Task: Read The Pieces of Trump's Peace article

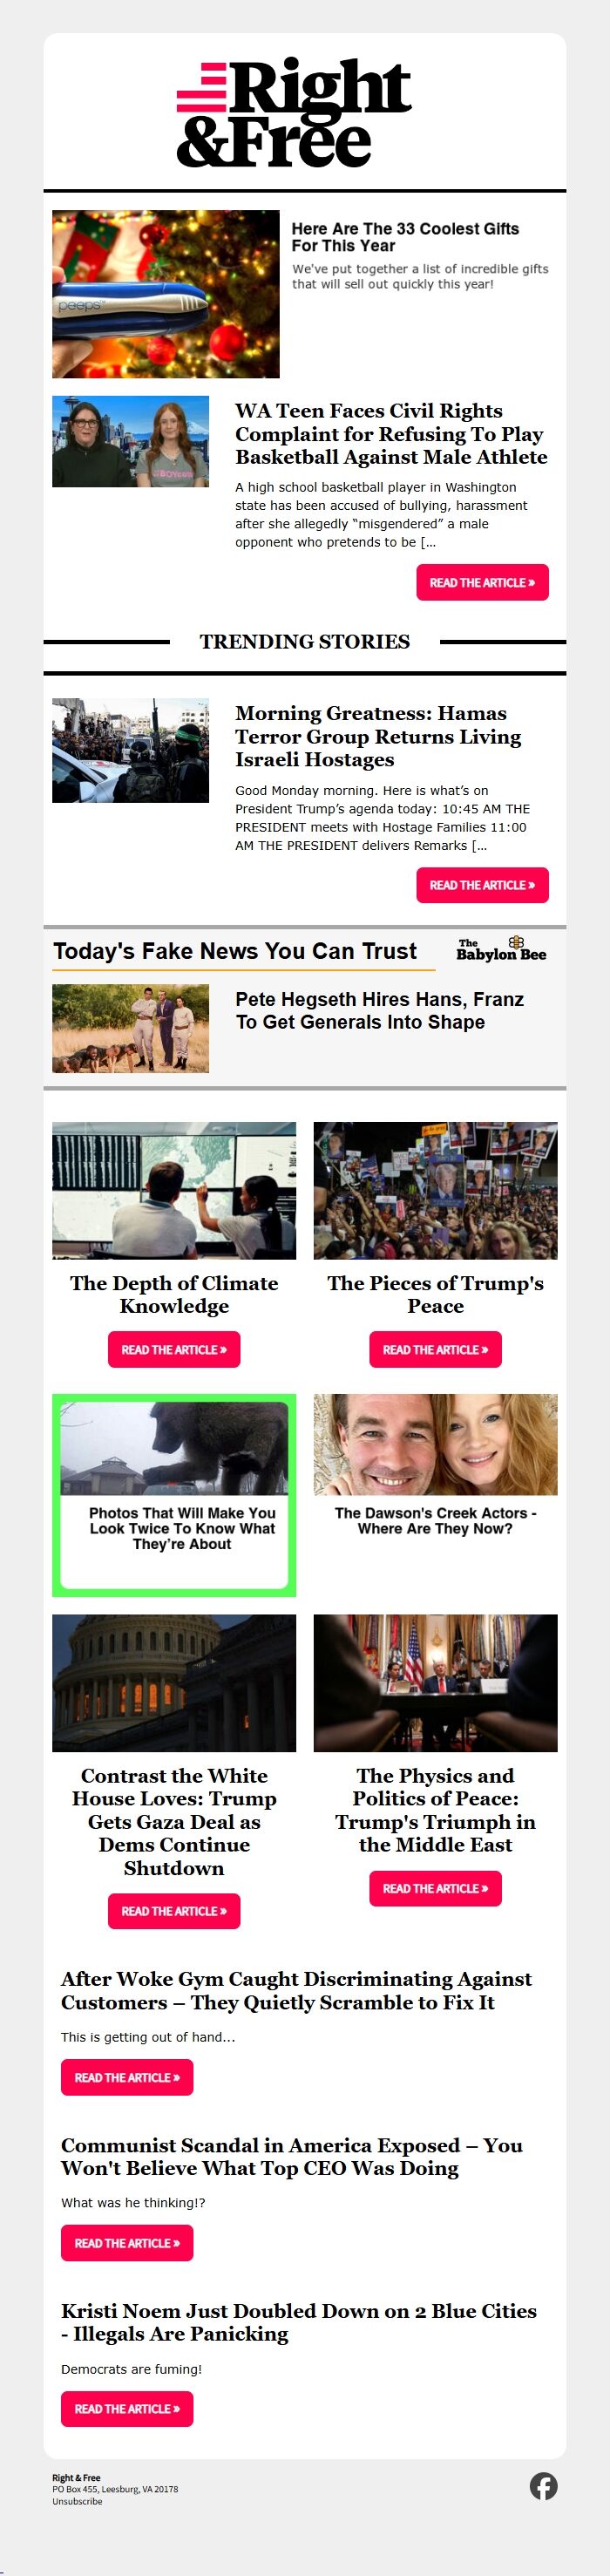Action: [x=435, y=1349]
